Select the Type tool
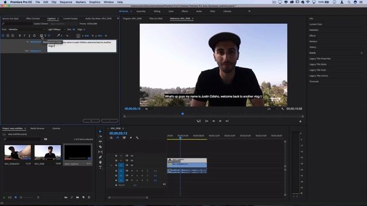Viewport: 367px width, 206px height. [x=100, y=167]
